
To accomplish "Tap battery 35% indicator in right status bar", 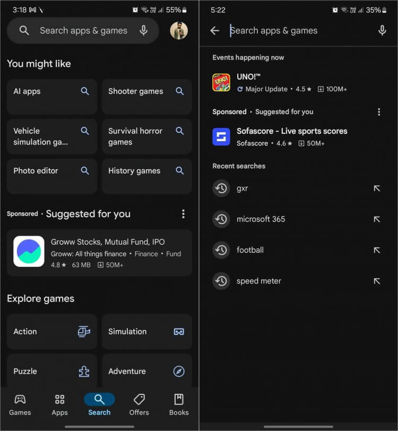I will (376, 10).
